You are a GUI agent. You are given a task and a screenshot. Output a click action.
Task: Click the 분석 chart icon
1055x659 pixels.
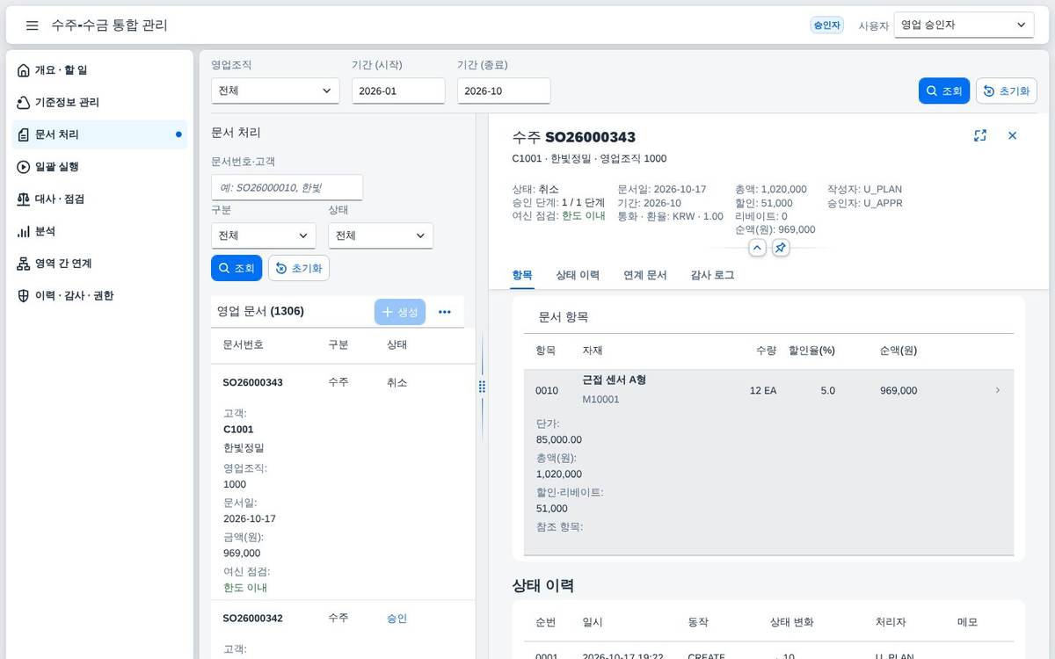point(24,231)
